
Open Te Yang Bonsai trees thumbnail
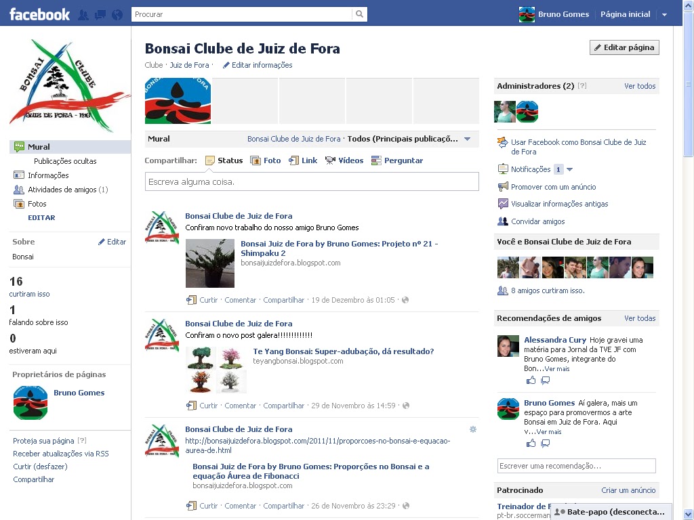point(216,370)
